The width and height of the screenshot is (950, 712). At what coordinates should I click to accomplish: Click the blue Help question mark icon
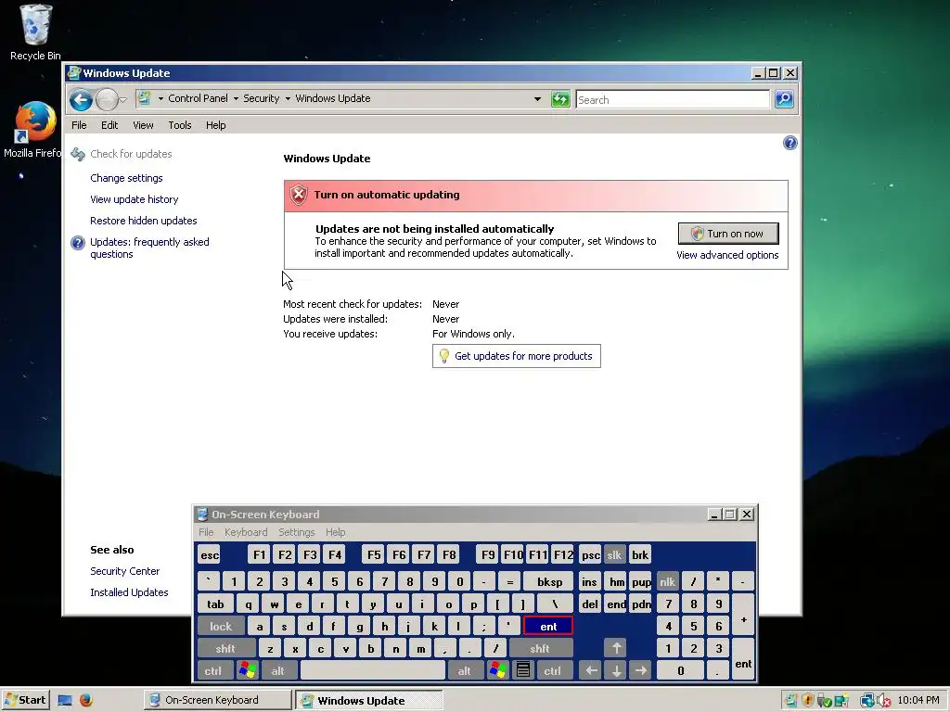click(790, 143)
